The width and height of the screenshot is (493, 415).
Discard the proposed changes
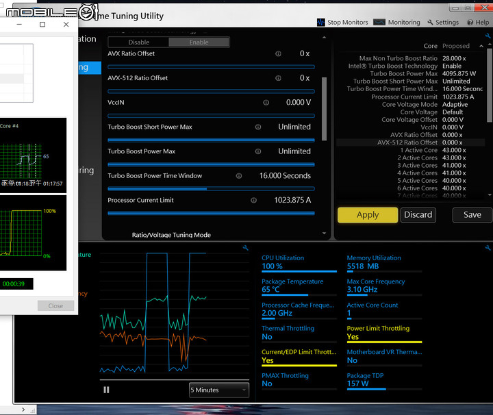(418, 215)
